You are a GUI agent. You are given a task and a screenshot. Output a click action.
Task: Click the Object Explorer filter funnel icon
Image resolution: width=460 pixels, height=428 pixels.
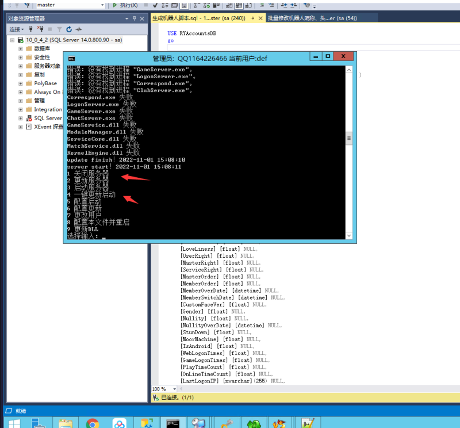click(59, 29)
